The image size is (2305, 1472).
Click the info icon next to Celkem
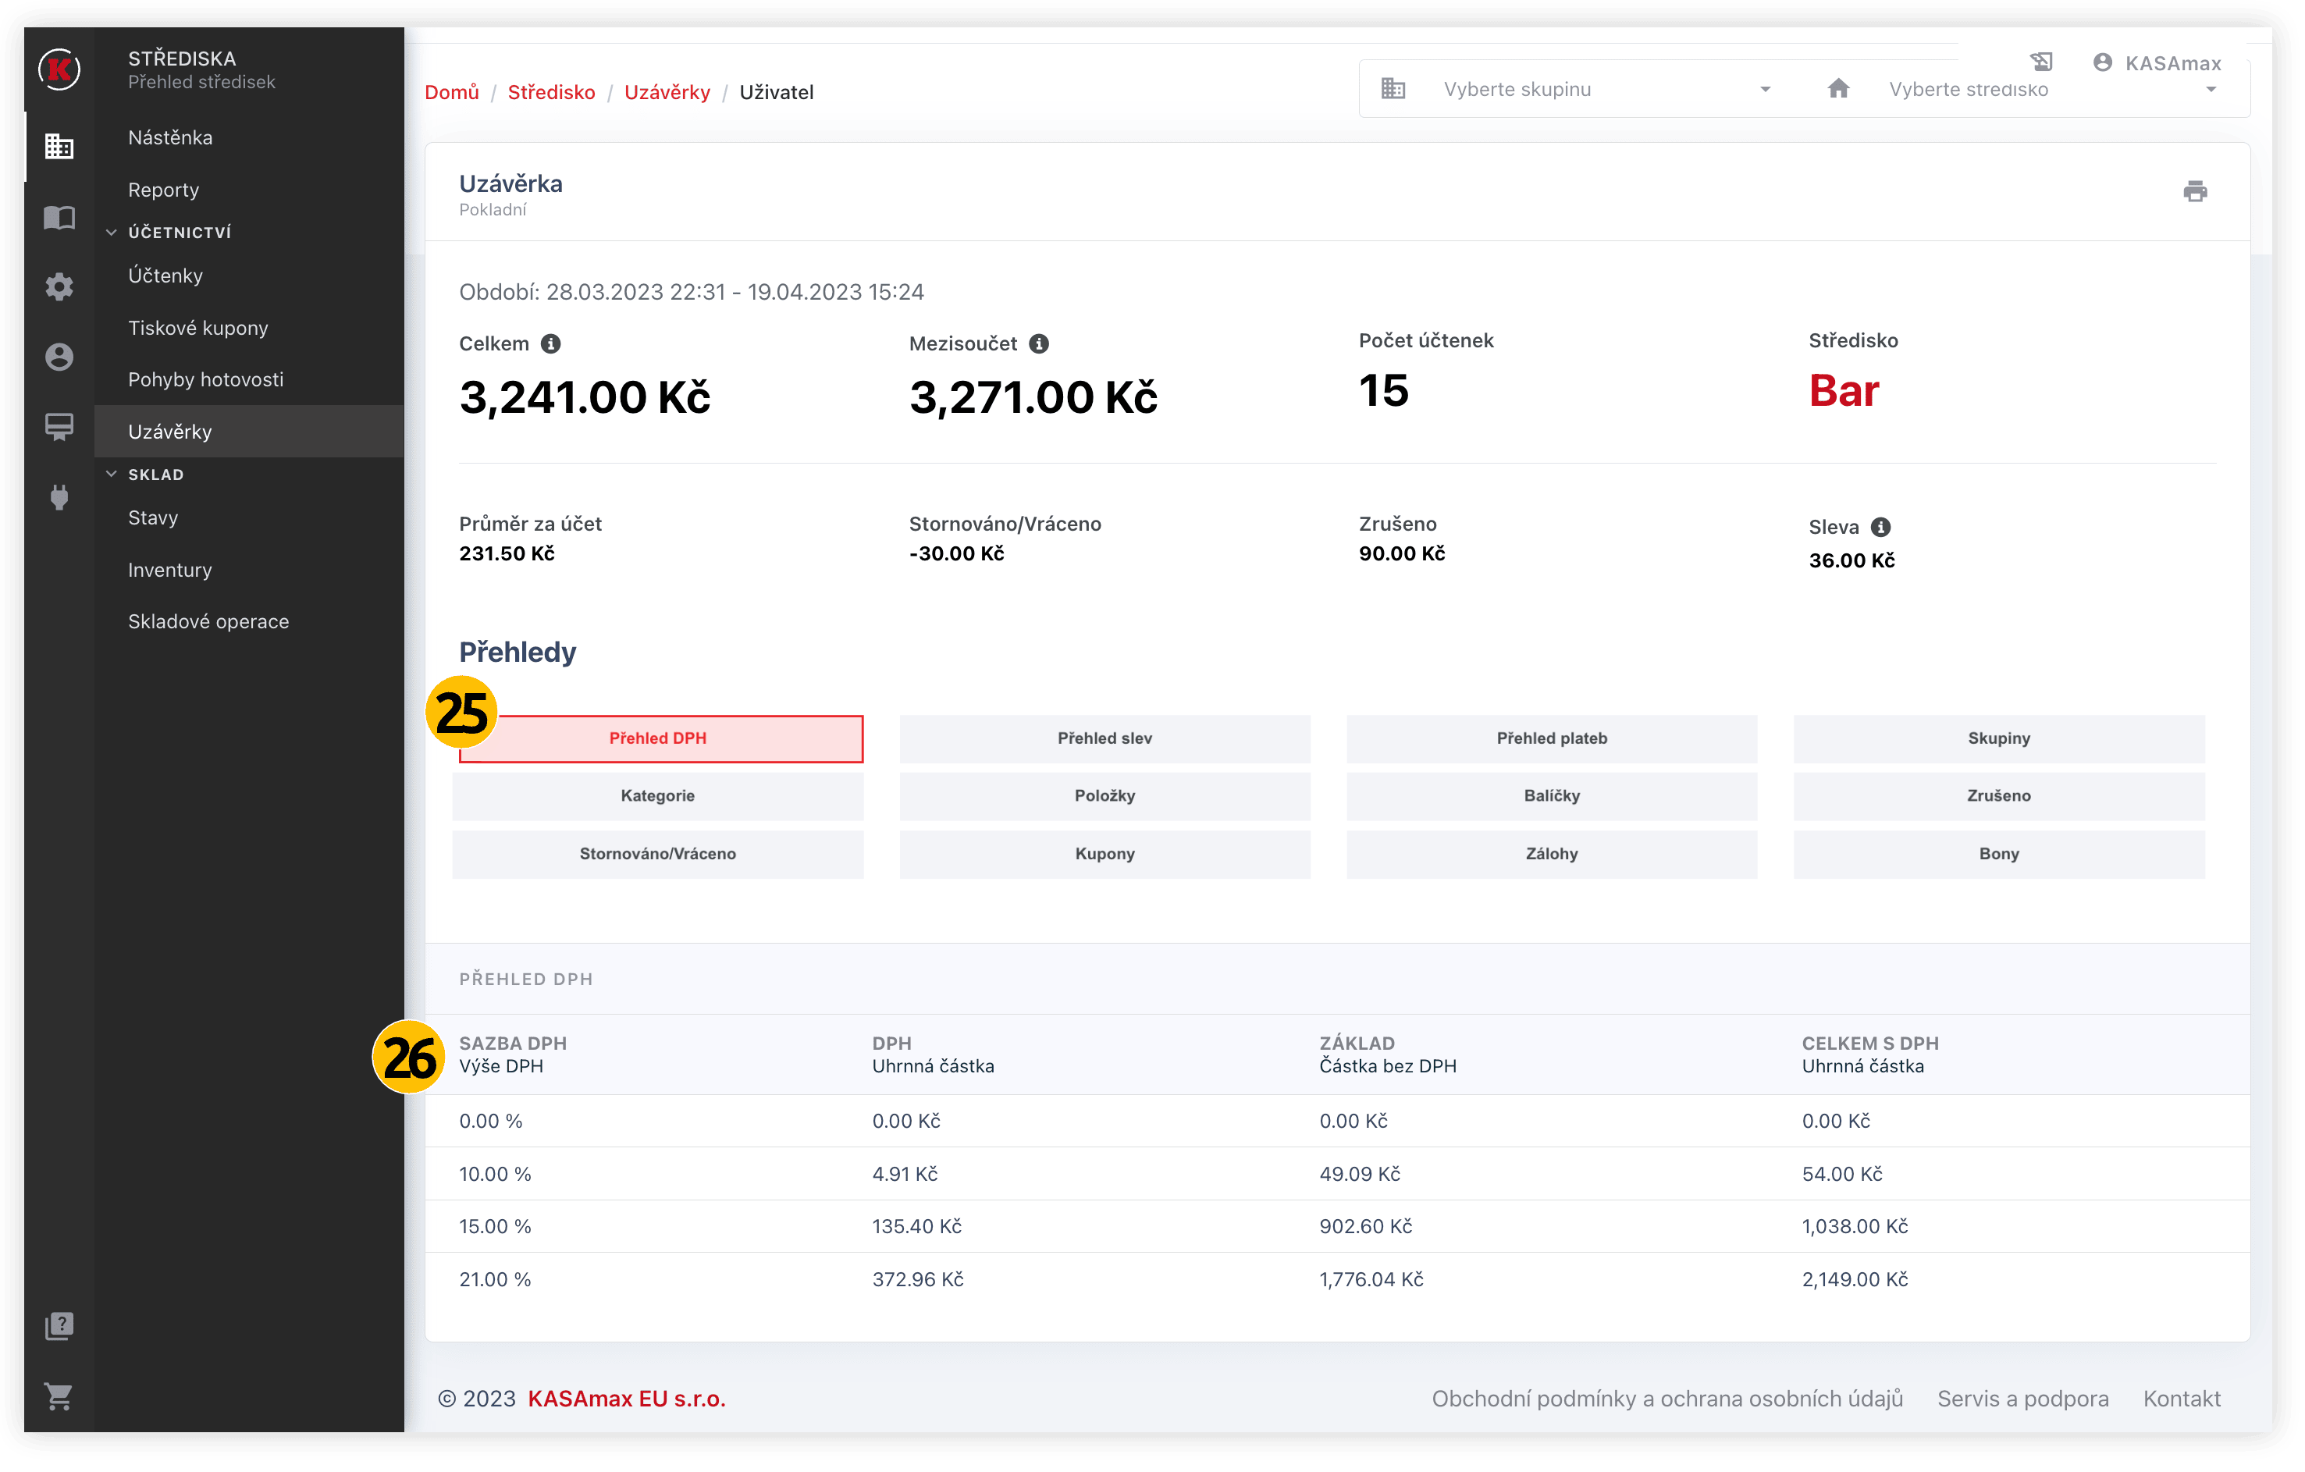point(550,343)
